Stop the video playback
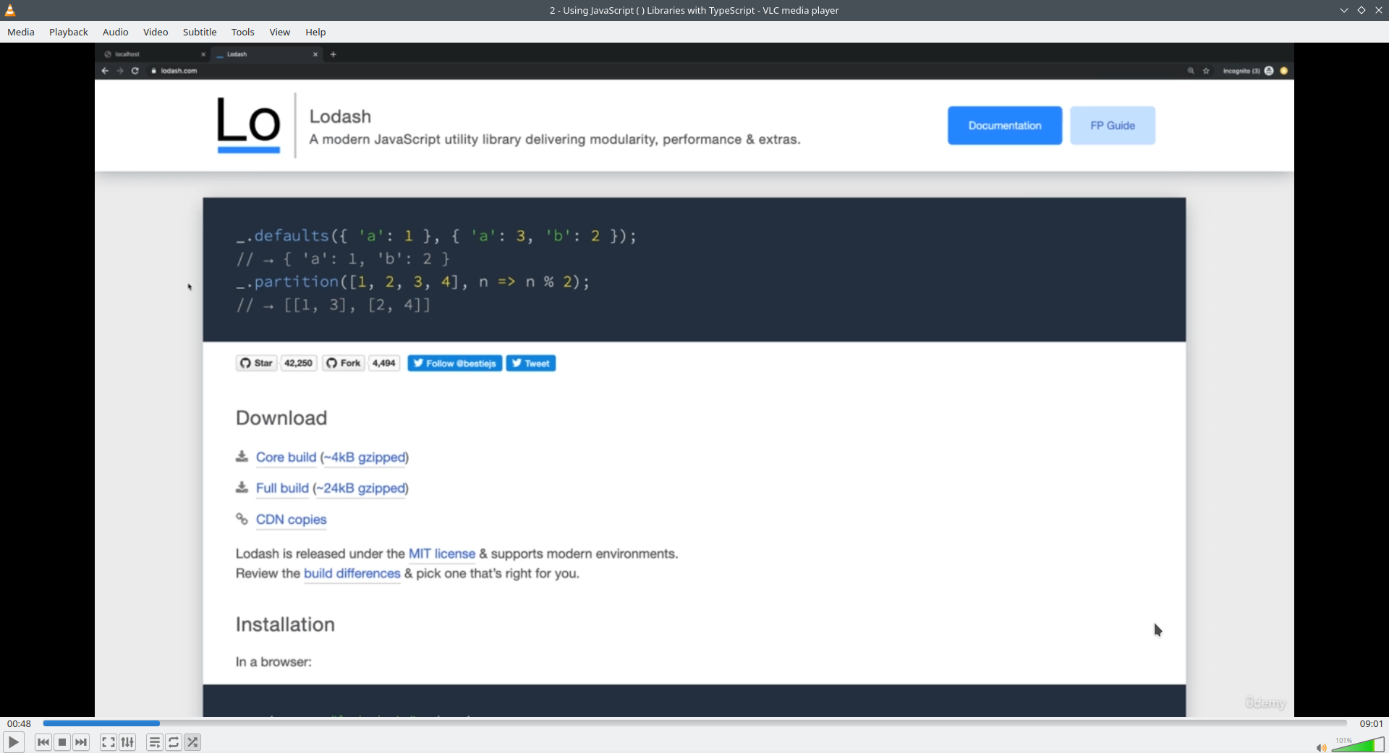 click(x=62, y=742)
